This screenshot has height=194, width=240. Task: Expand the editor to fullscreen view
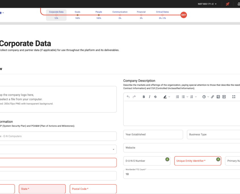coord(233,97)
